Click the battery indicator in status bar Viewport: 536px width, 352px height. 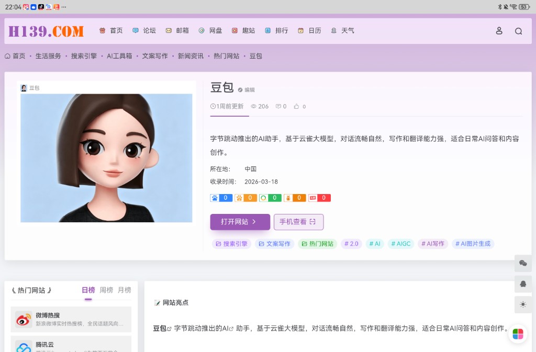[x=524, y=7]
